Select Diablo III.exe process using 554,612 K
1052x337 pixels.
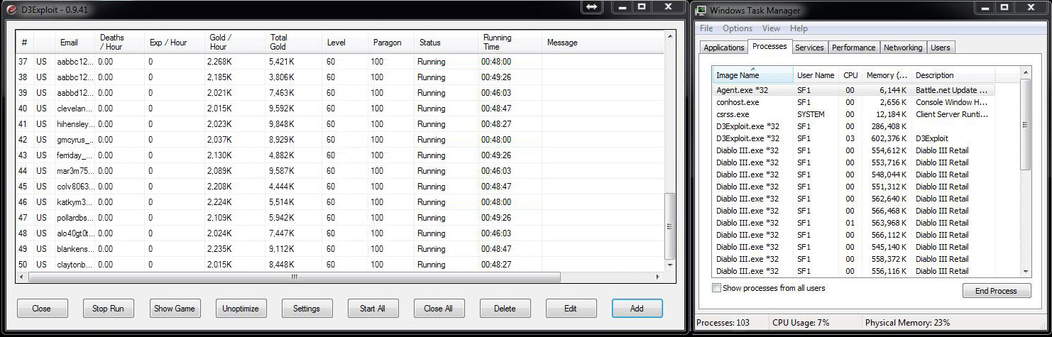tap(854, 150)
